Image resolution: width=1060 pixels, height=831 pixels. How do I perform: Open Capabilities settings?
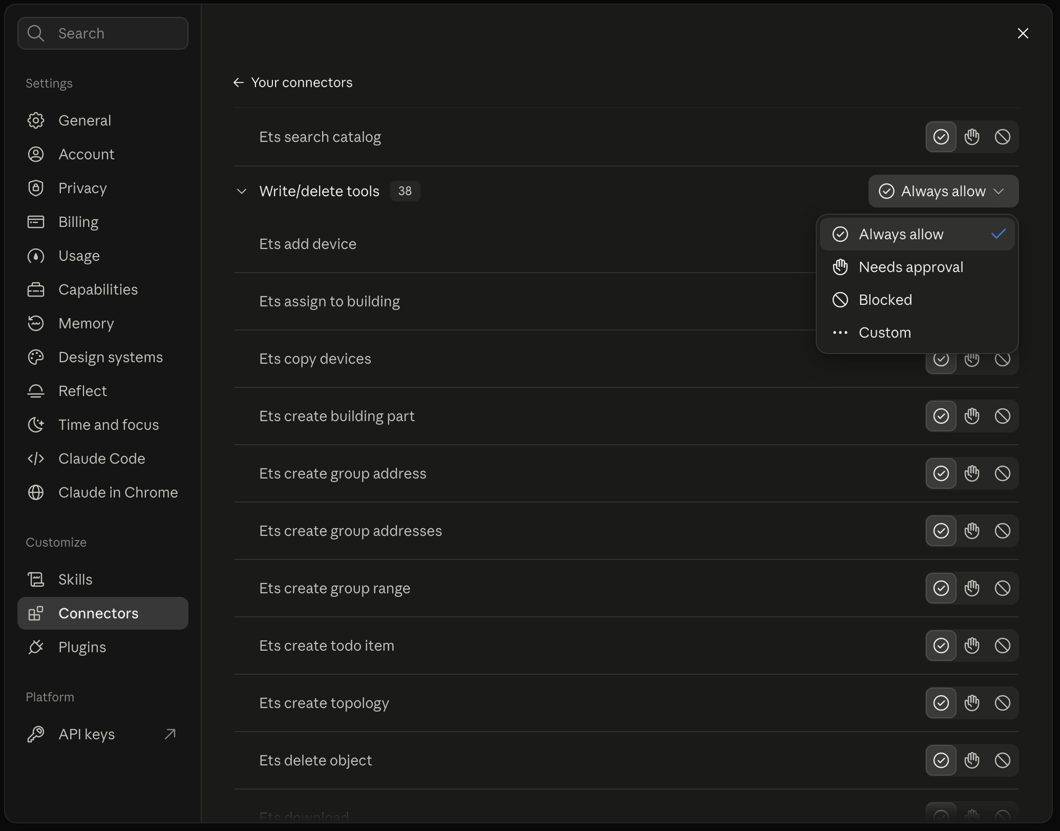coord(103,290)
